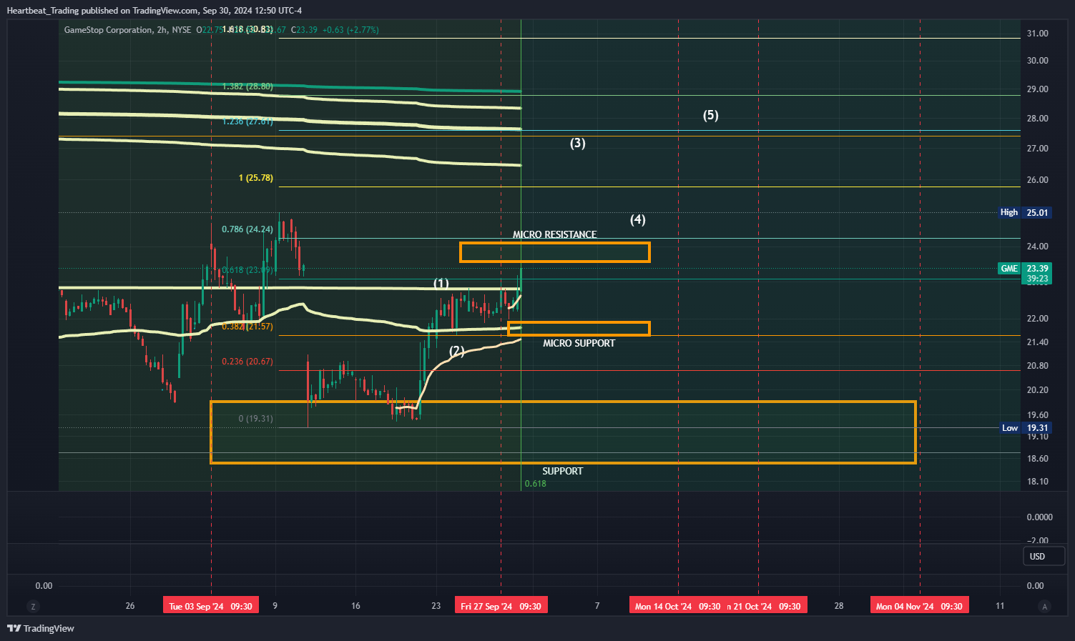Click the Mon 04 Nov '24 date marker
Viewport: 1075px width, 641px height.
click(919, 606)
